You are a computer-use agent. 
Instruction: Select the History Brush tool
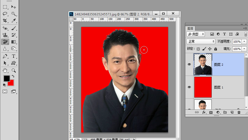click(13, 35)
